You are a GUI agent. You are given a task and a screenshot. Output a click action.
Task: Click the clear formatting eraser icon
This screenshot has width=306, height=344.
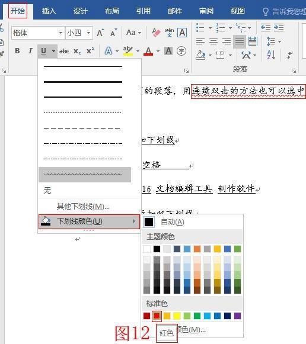pos(156,33)
